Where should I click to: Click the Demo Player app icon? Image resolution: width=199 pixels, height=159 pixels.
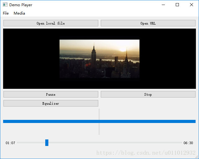point(5,5)
